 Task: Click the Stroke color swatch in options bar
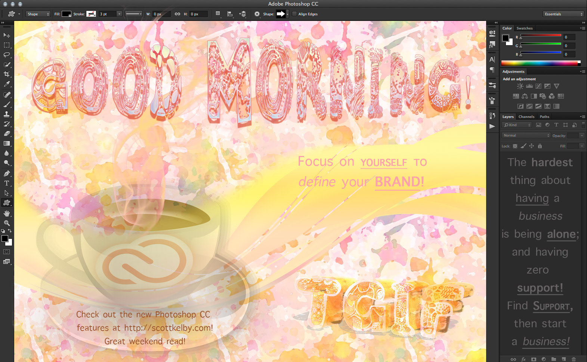(x=91, y=14)
